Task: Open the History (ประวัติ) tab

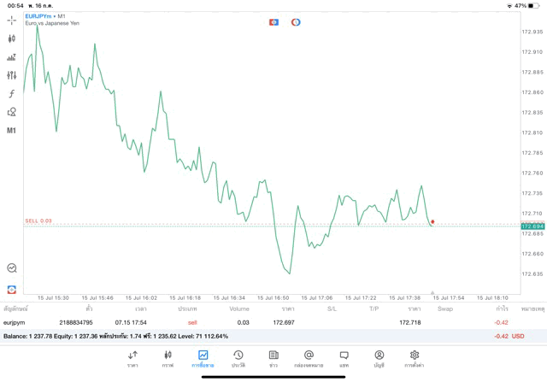Action: click(238, 358)
